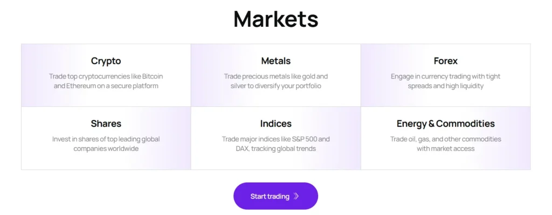
Task: Select the Indices market heading
Action: pyautogui.click(x=275, y=124)
